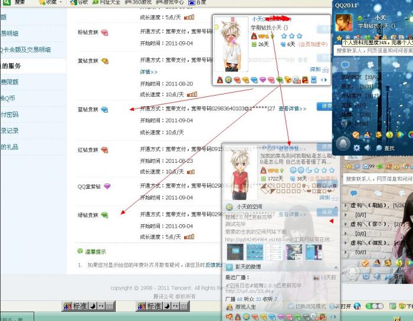Screen dimensions: 413x321
Task: Collapse 小天的空间 section in lower profile card
Action: [336, 208]
